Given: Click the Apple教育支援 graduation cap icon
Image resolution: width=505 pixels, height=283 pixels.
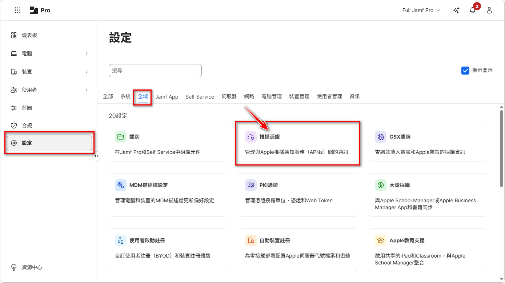Looking at the screenshot, I should pyautogui.click(x=381, y=240).
